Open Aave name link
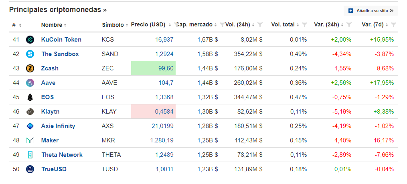 tap(48, 83)
